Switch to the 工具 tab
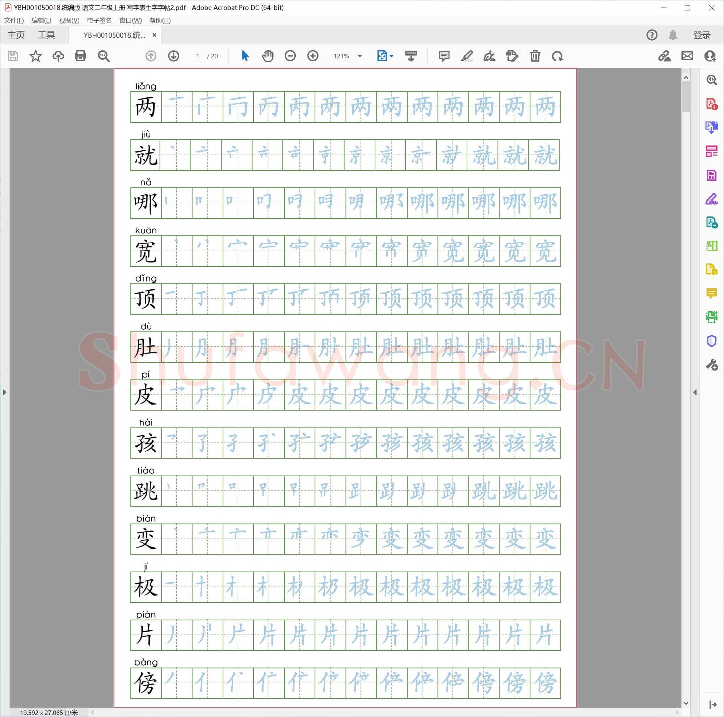 [46, 34]
